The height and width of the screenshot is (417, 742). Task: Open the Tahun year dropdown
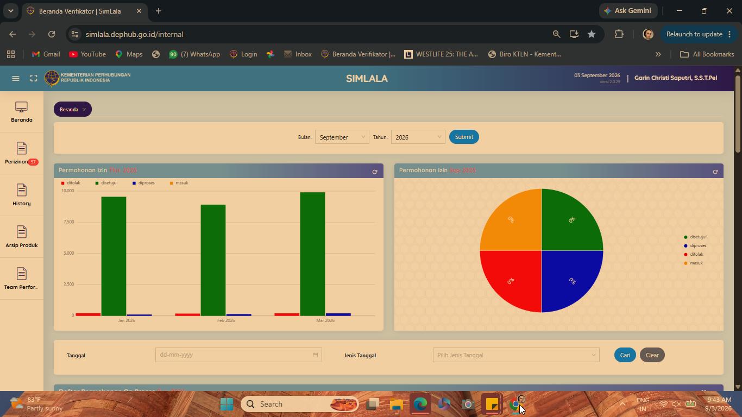418,137
